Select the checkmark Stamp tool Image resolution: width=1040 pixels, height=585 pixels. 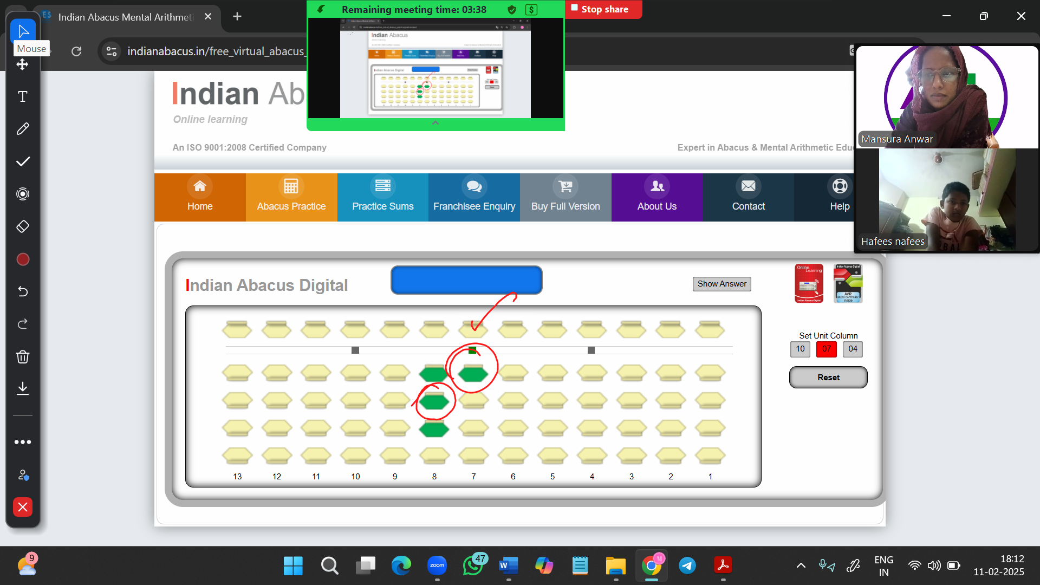point(23,161)
